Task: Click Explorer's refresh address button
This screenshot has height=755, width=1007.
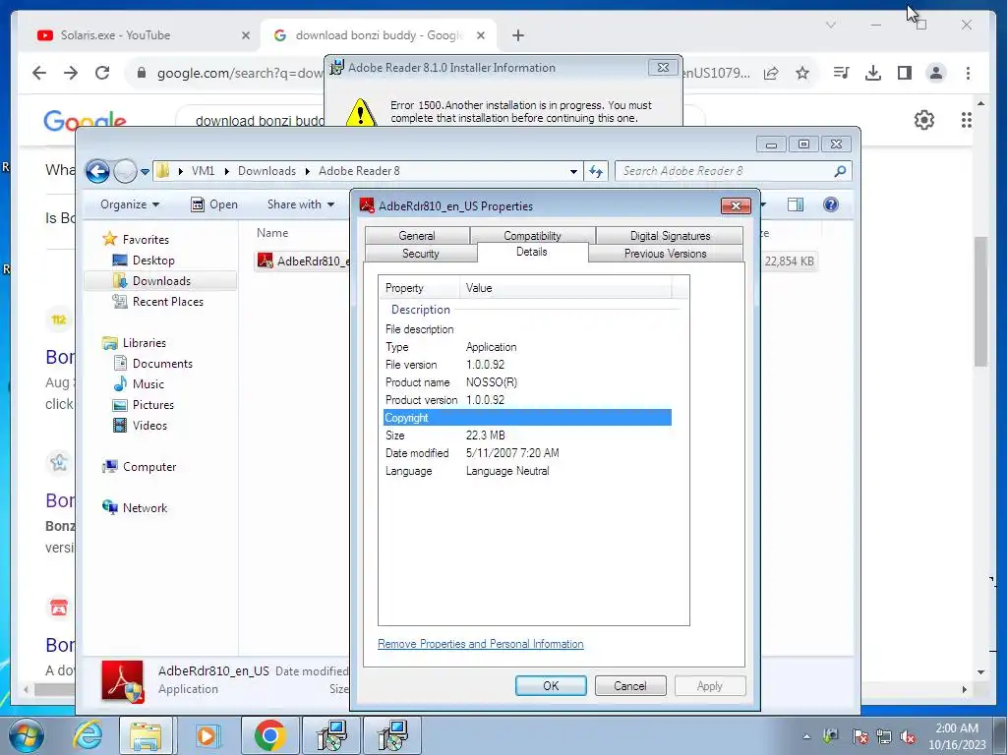Action: point(596,171)
